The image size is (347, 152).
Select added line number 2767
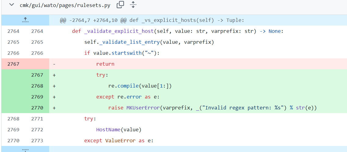pos(37,75)
